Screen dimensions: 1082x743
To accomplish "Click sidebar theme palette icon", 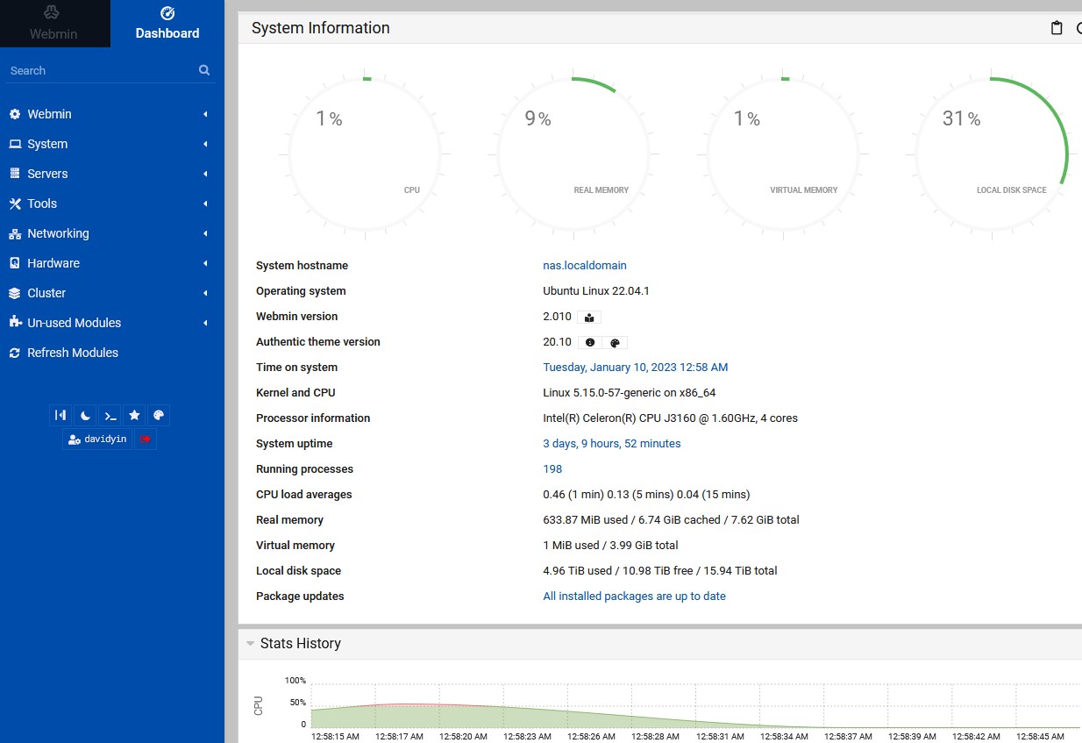I will (x=158, y=416).
